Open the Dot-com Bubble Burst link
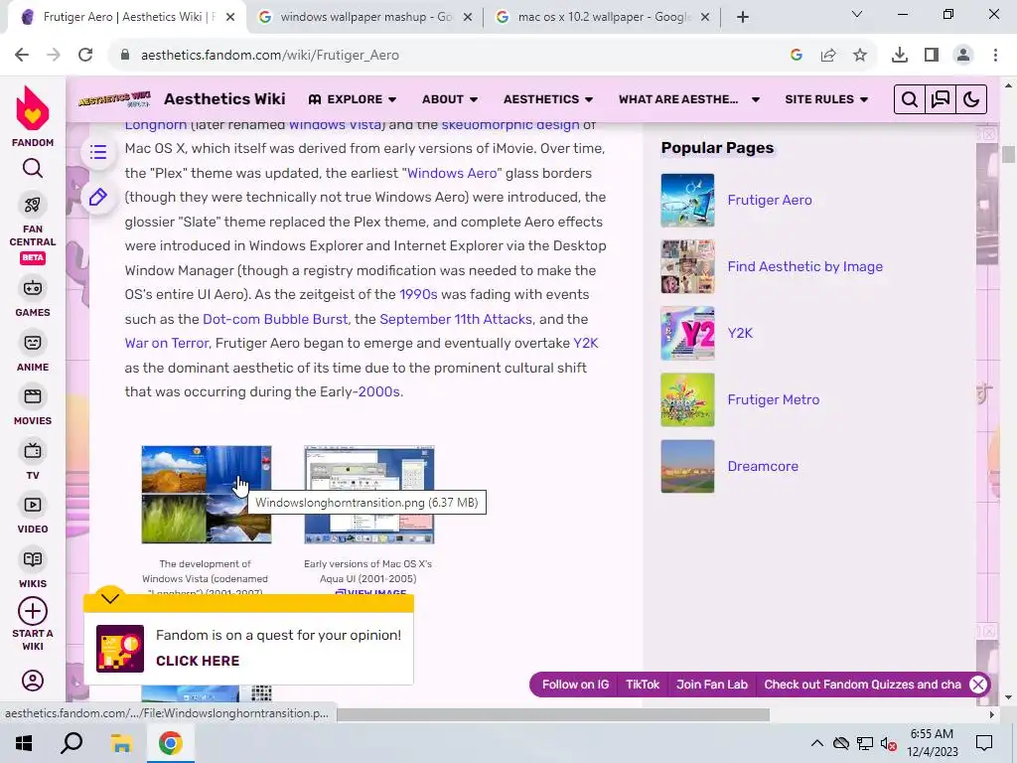 tap(276, 319)
